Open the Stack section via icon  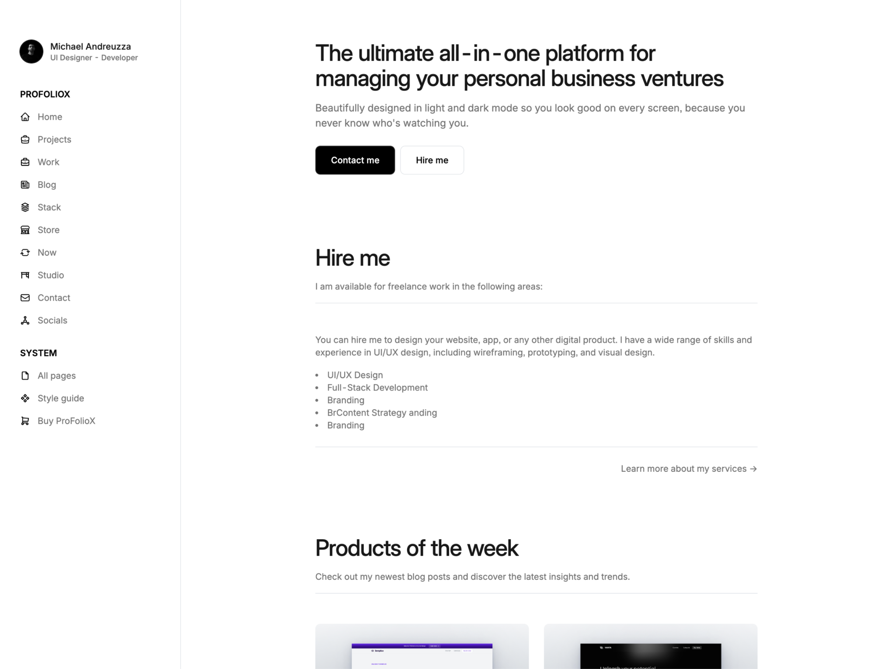coord(25,207)
